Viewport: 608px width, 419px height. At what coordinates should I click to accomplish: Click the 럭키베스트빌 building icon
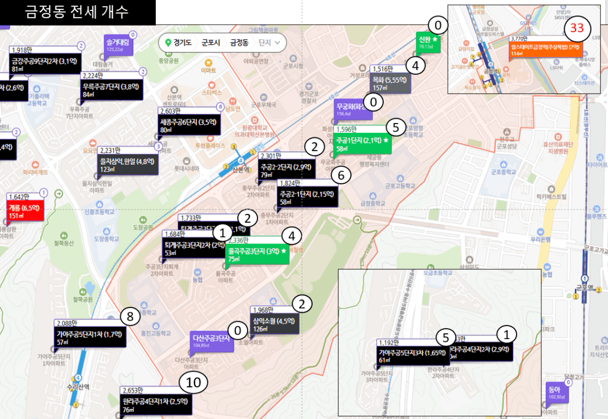click(551, 189)
